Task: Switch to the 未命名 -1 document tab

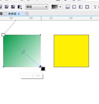Action: [x=14, y=14]
